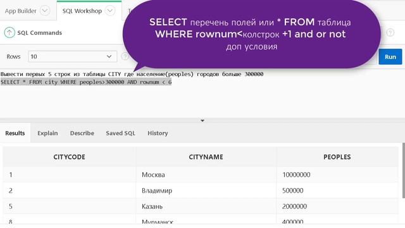Select the 10000000 population cell

click(337, 175)
